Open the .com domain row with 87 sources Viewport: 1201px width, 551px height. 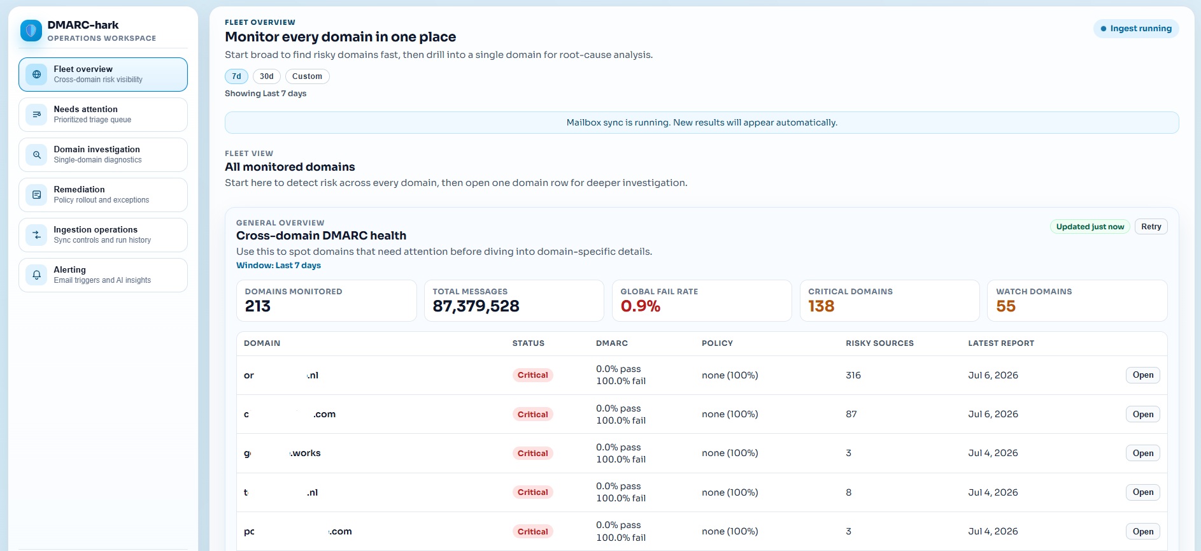tap(1142, 414)
